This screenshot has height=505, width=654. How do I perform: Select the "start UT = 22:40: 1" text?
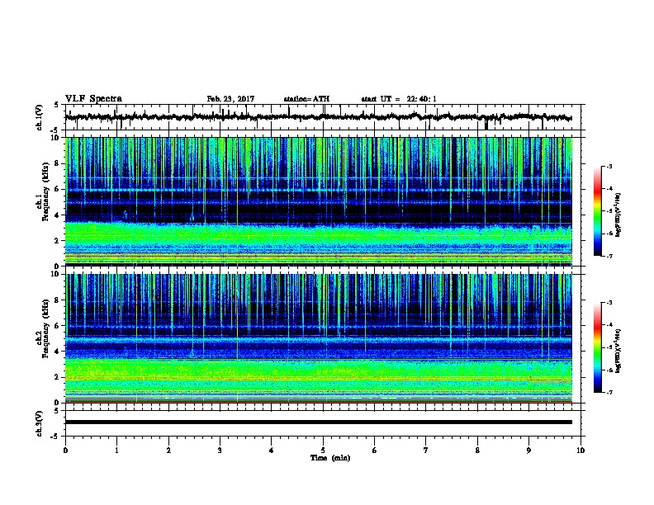pyautogui.click(x=399, y=99)
